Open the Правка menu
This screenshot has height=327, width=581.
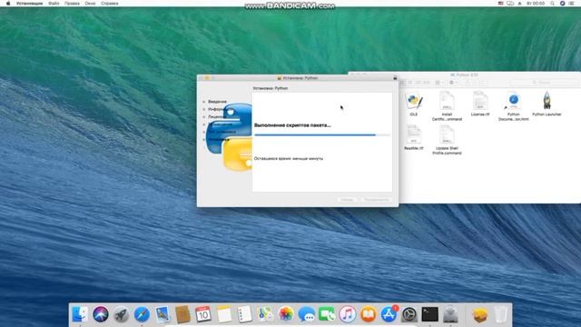pos(72,4)
